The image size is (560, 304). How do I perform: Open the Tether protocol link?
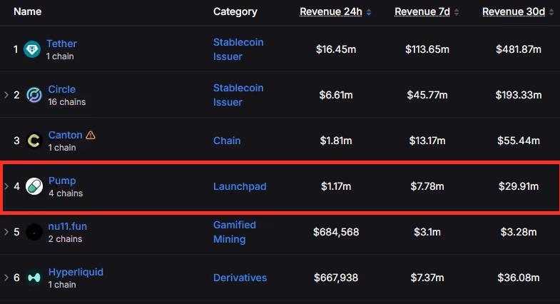[x=61, y=44]
